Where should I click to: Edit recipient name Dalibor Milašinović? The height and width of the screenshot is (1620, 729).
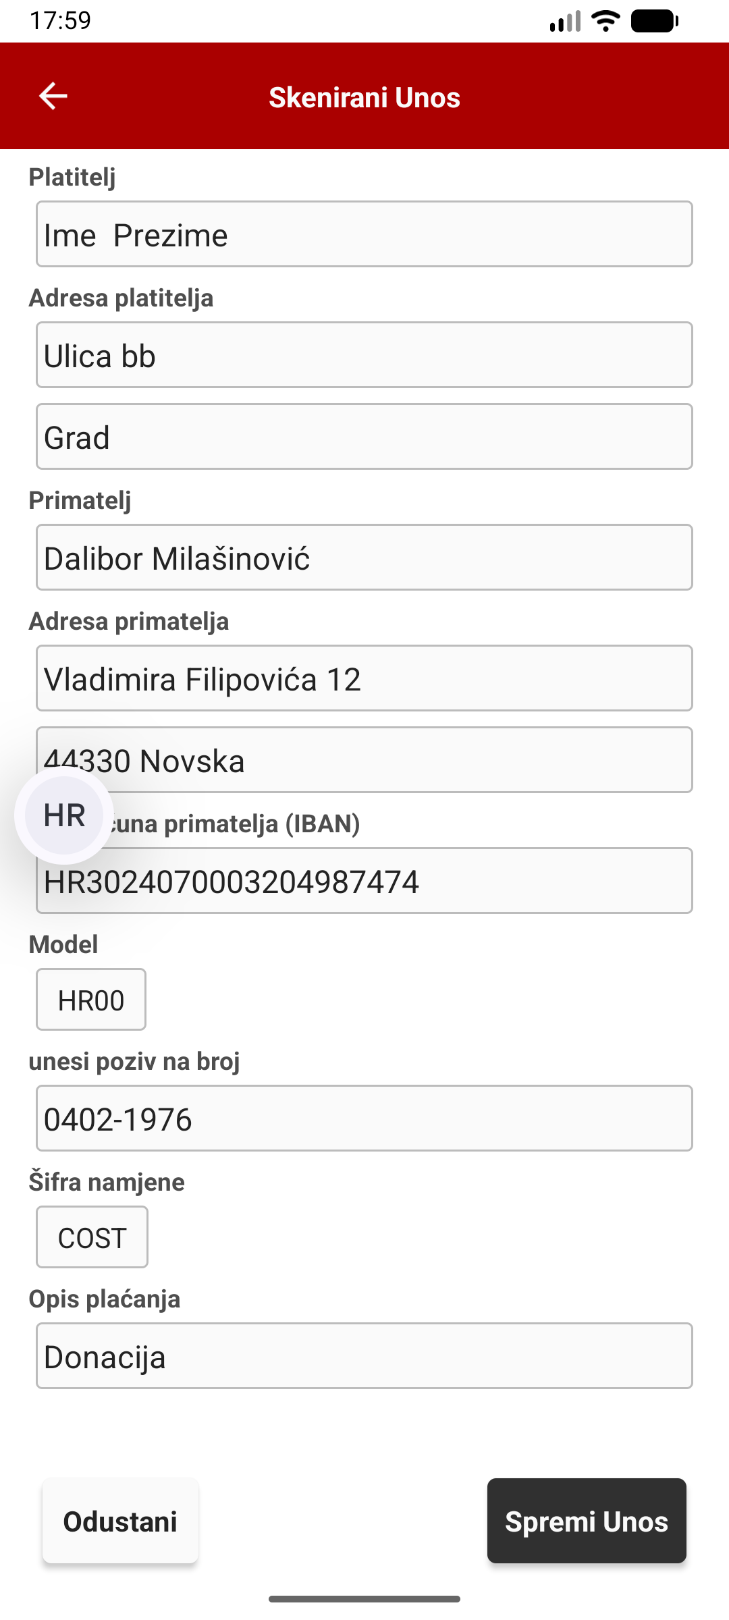364,558
